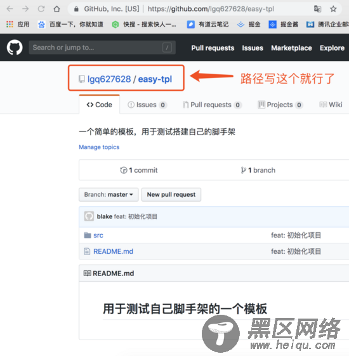Click the padlock site security icon
Viewport: 349px width, 356px height.
tap(76, 9)
